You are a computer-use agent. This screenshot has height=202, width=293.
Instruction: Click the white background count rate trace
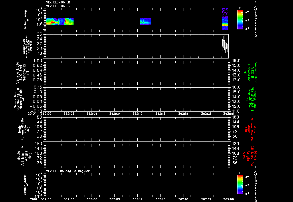pyautogui.click(x=225, y=46)
